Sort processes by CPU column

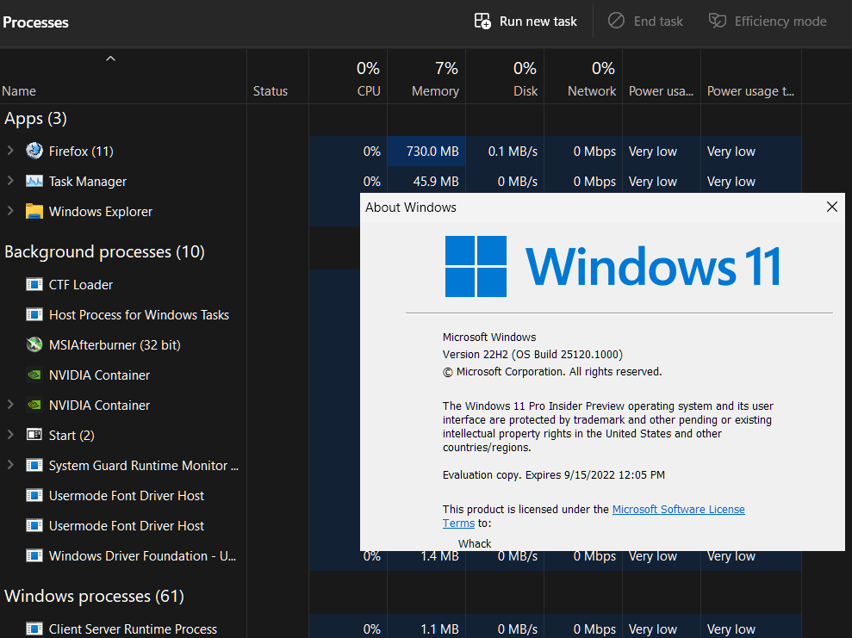tap(348, 76)
